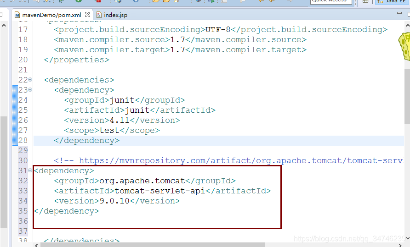The width and height of the screenshot is (410, 247).
Task: Click the junit groupId value on line 24
Action: point(122,100)
